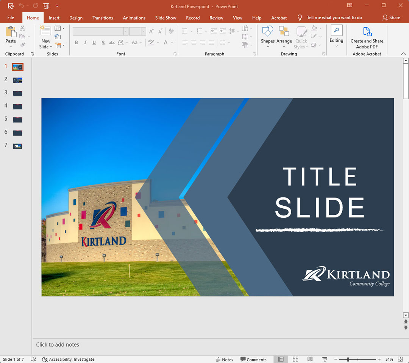Viewport: 409px width, 363px height.
Task: Toggle Strikethrough formatting
Action: tap(112, 42)
